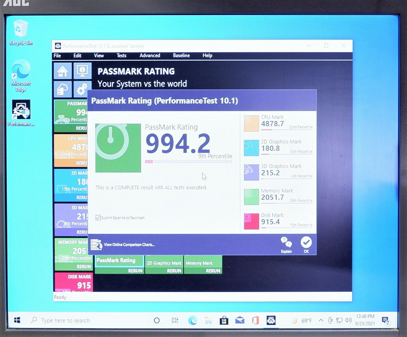This screenshot has height=337, width=407.
Task: Open the View menu
Action: pyautogui.click(x=99, y=56)
